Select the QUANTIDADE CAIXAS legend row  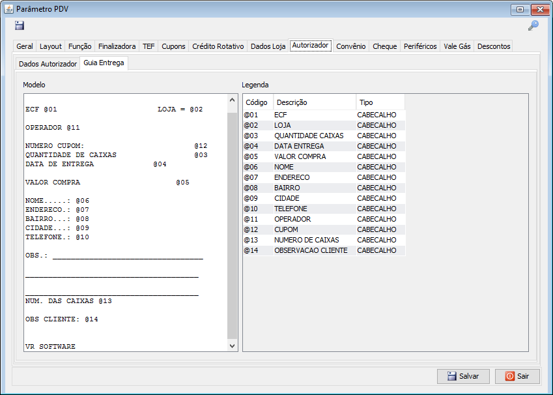[324, 136]
